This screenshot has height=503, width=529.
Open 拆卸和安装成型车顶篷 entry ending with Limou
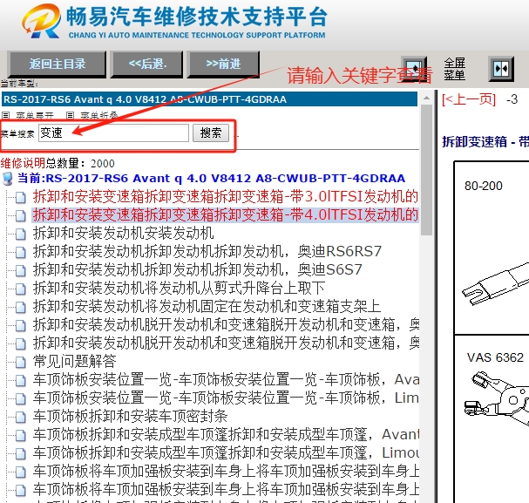coord(226,452)
